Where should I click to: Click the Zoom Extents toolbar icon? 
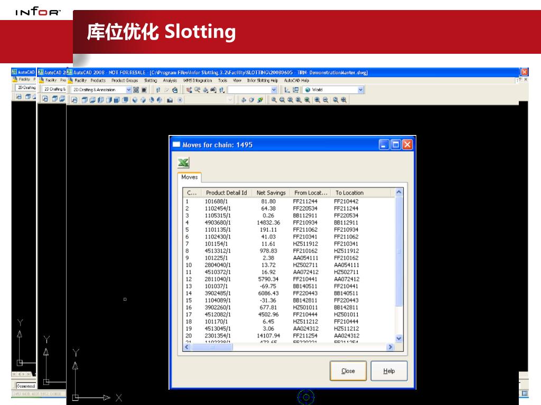343,100
